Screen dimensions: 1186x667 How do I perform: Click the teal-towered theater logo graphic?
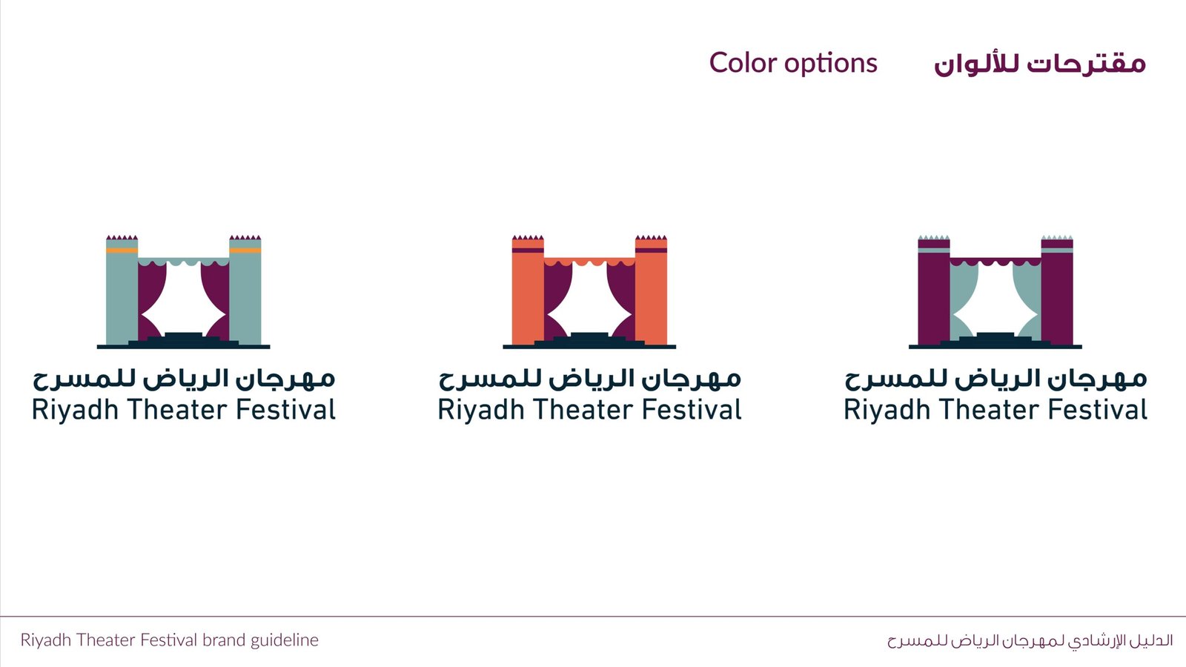183,292
